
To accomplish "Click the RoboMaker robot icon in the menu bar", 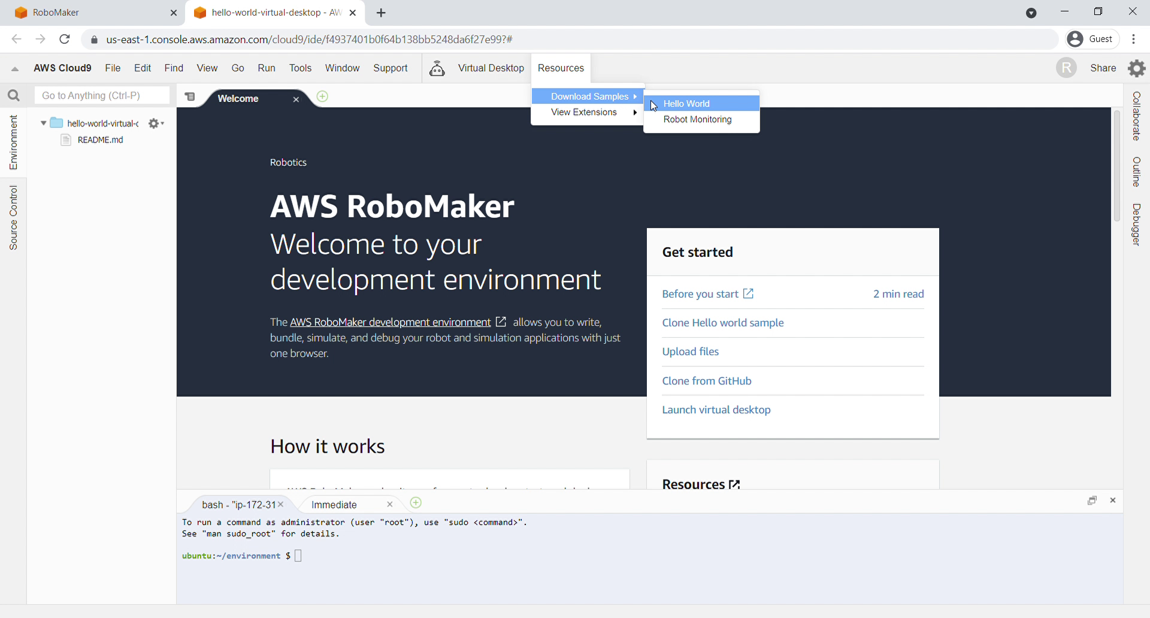I will [437, 68].
